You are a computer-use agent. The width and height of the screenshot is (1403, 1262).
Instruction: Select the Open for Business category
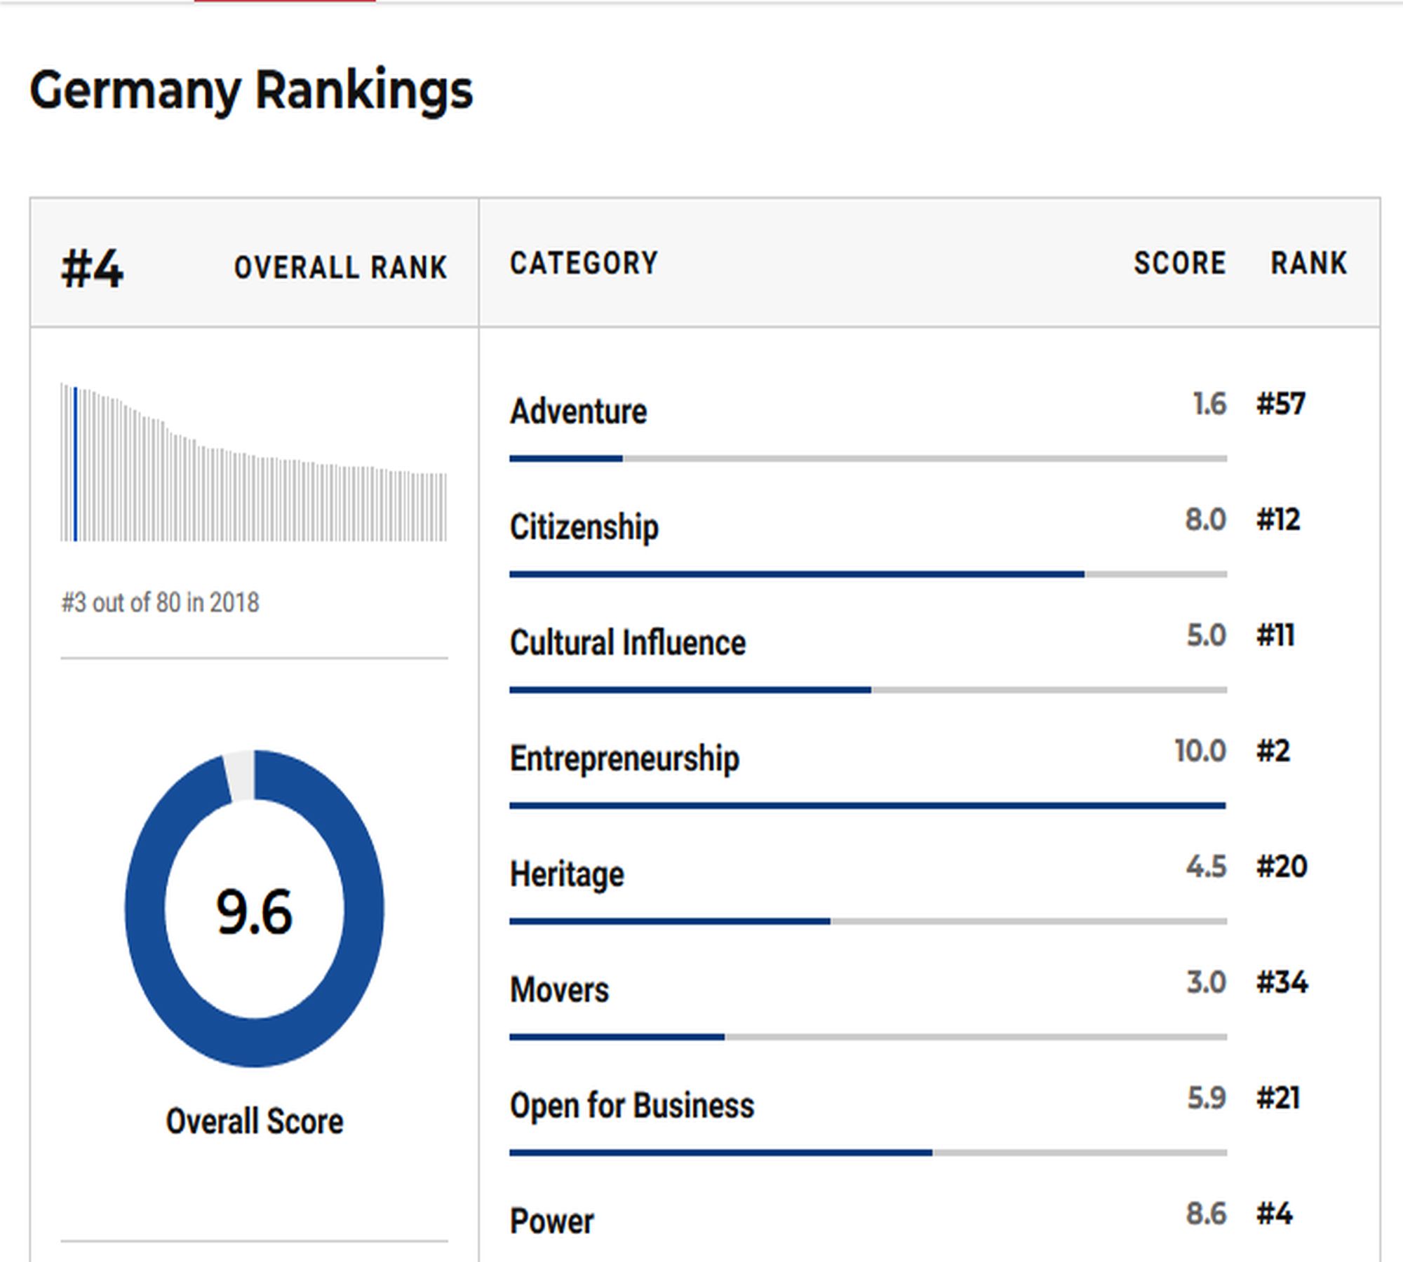(x=631, y=1106)
